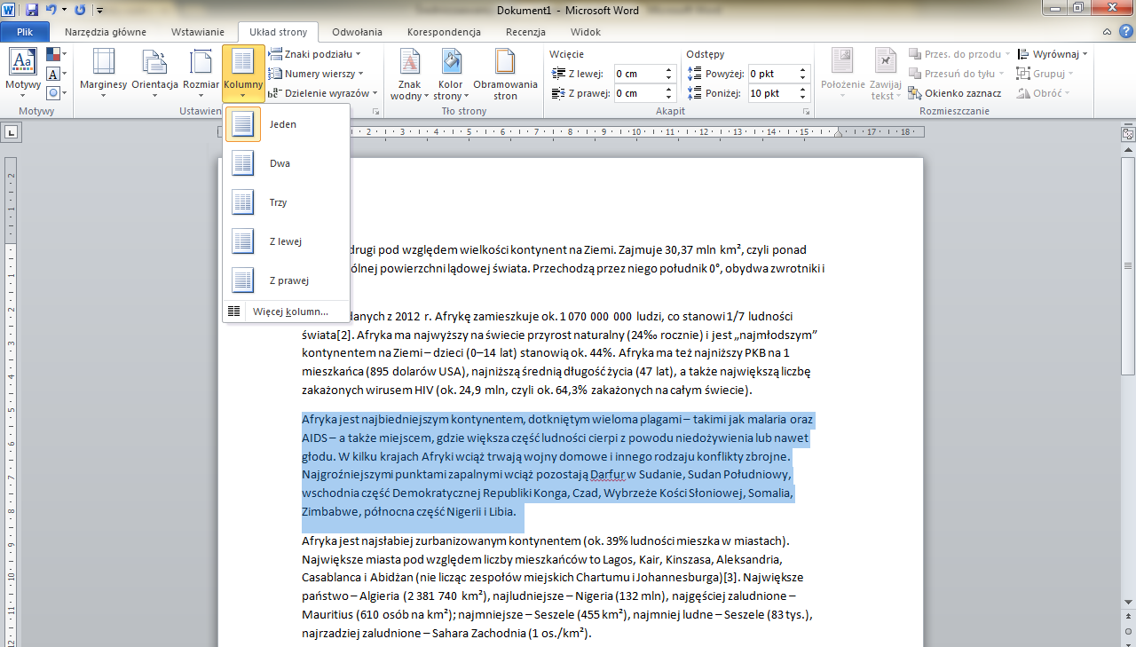The image size is (1136, 647).
Task: Switch to the Widok tab
Action: click(586, 32)
